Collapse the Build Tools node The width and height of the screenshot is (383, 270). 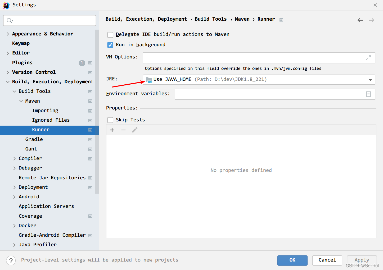14,91
